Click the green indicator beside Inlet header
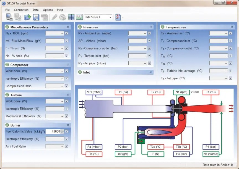 [80, 72]
